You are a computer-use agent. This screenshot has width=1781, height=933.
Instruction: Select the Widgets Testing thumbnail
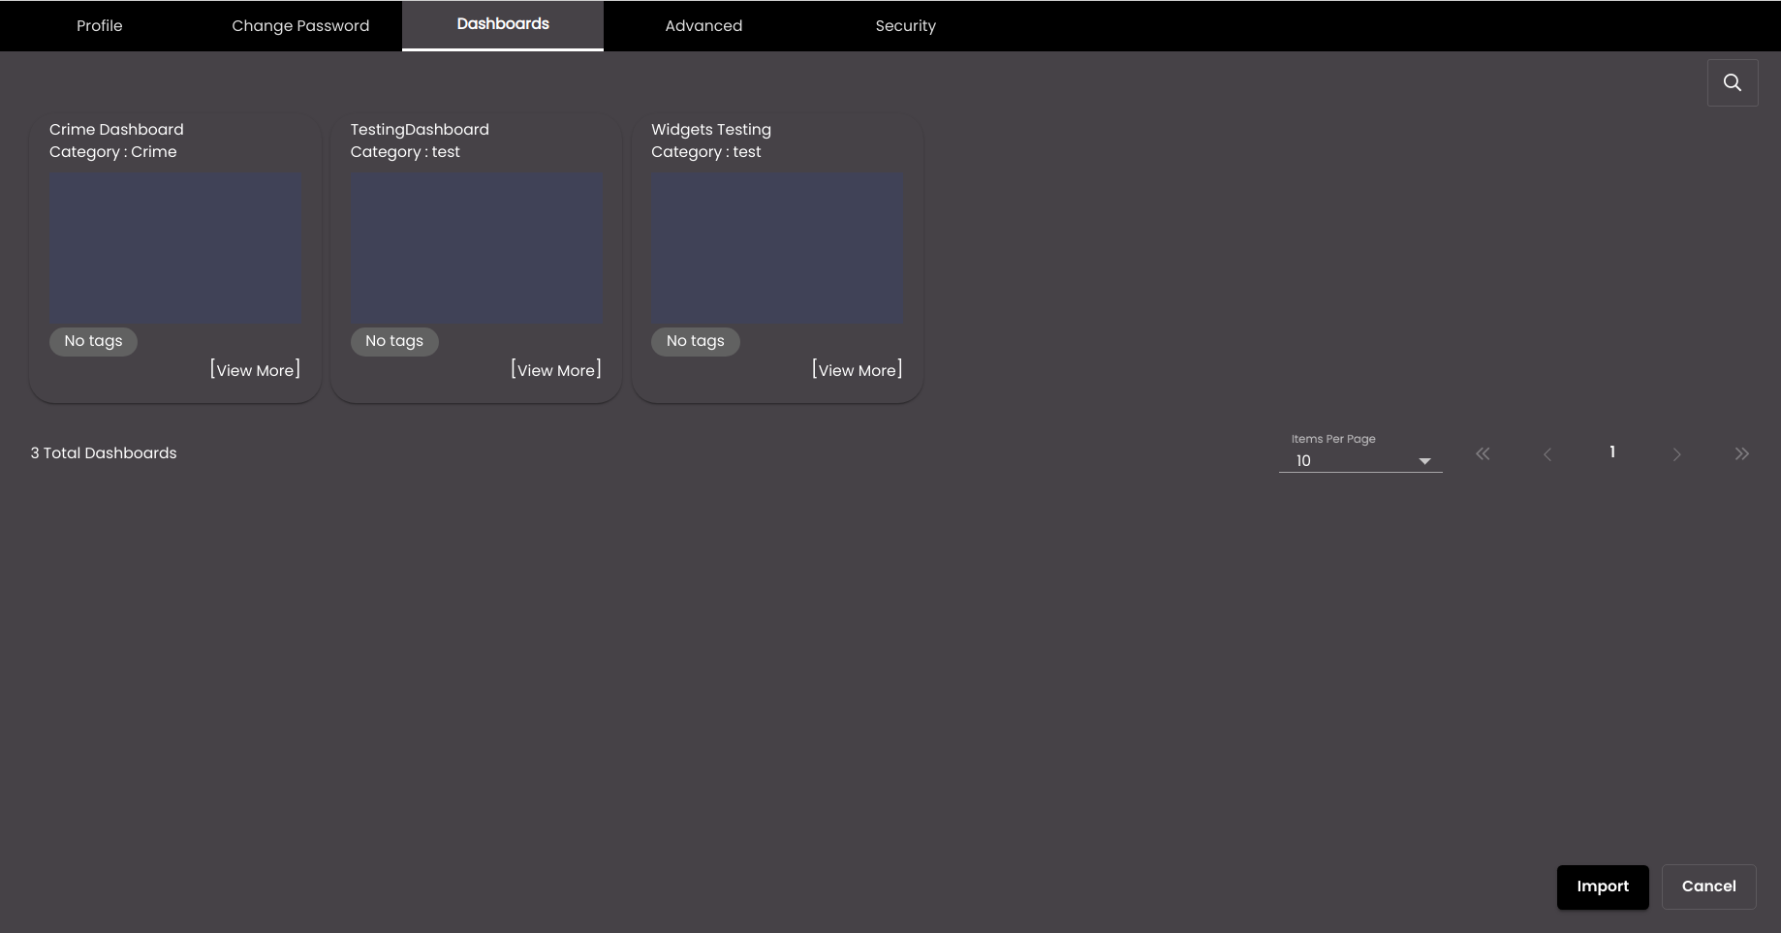[x=777, y=248]
